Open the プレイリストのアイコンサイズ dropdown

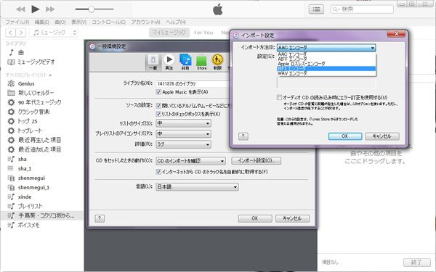click(x=183, y=133)
